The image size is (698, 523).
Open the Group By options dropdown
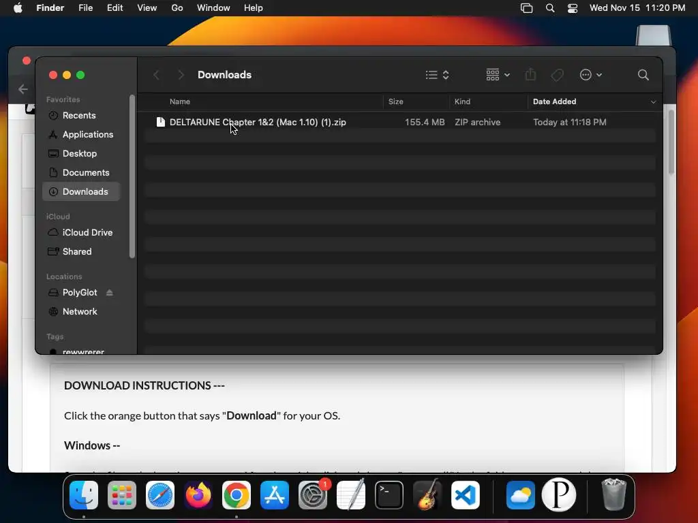point(498,75)
